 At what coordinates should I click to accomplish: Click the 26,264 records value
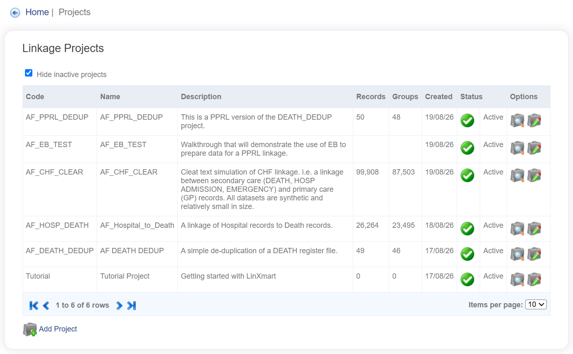coord(368,225)
